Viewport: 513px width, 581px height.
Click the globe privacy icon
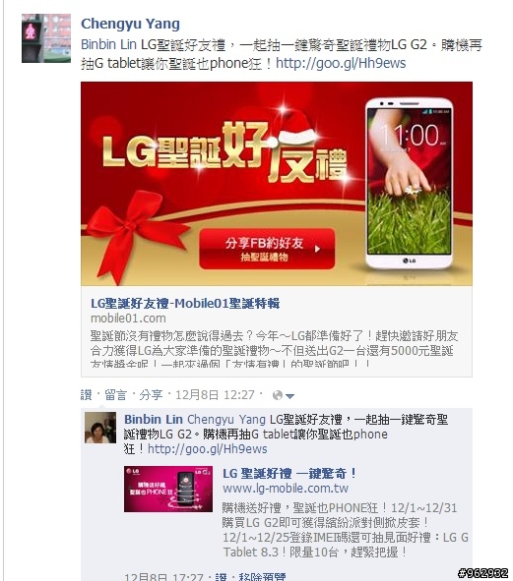278,396
